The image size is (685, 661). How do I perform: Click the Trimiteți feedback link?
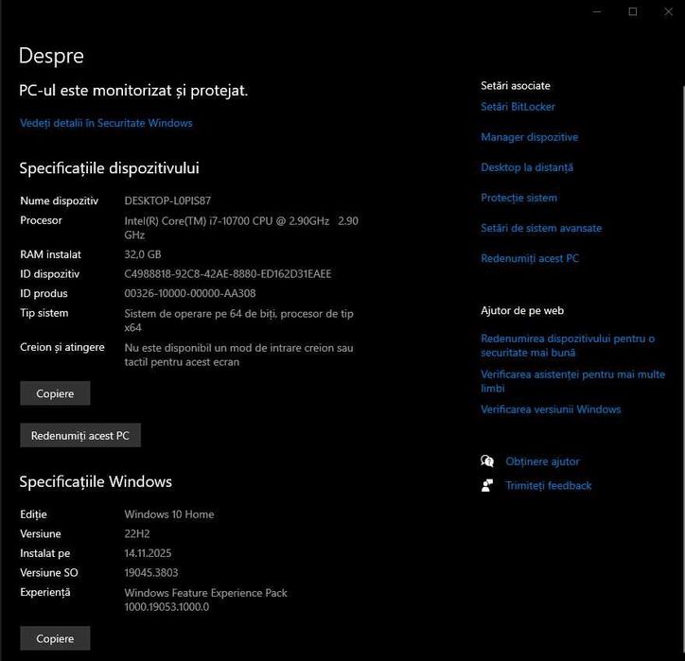click(x=548, y=485)
